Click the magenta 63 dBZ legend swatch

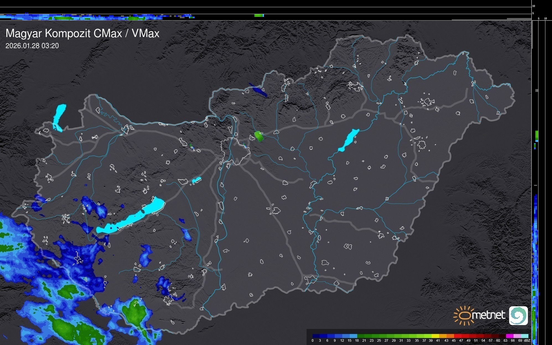(x=509, y=336)
